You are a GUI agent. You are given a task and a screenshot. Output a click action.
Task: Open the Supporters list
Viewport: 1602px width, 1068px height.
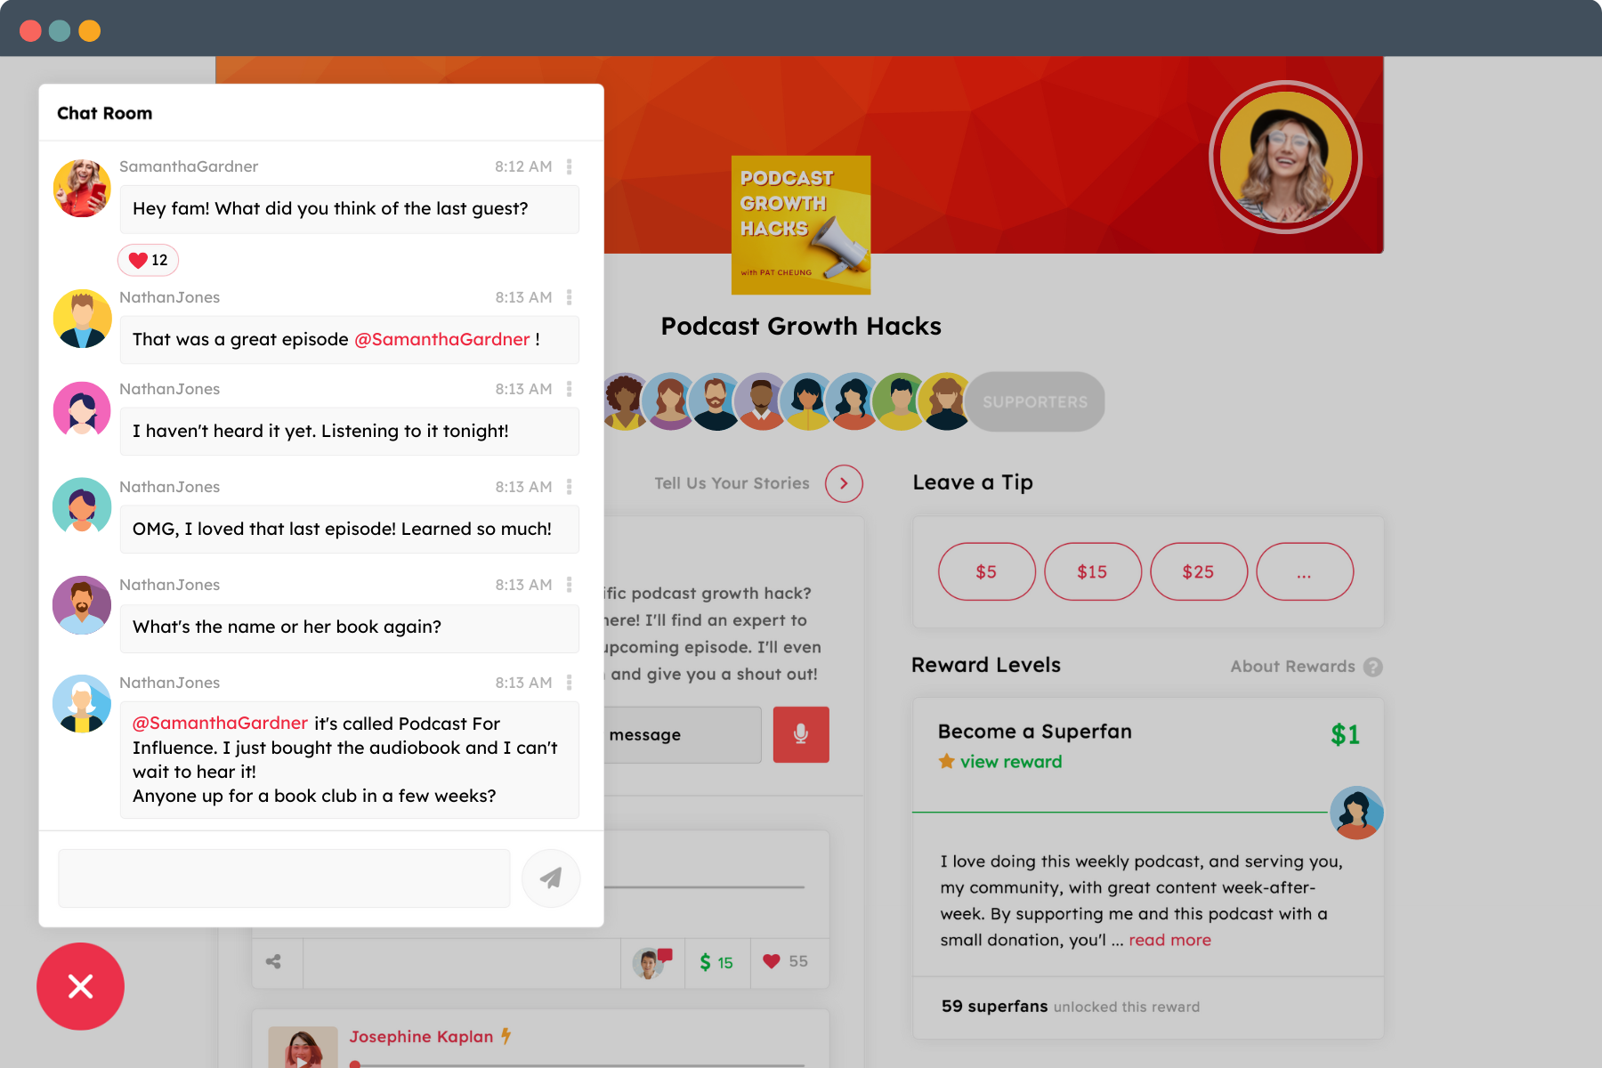click(x=1034, y=402)
